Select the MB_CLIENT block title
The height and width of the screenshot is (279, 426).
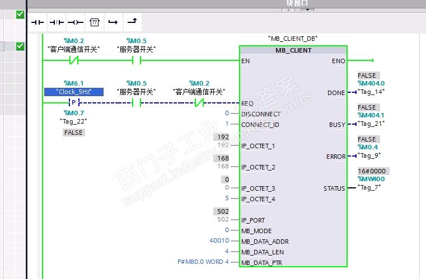pyautogui.click(x=293, y=50)
